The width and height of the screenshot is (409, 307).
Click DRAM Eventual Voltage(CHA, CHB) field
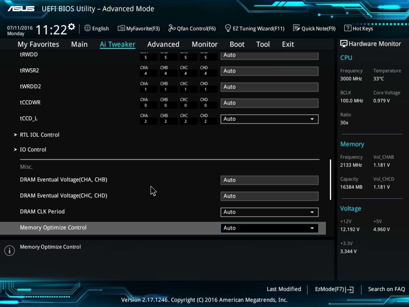coord(269,180)
